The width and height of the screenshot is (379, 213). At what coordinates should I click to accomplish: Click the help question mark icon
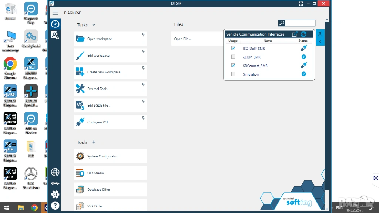pyautogui.click(x=55, y=205)
